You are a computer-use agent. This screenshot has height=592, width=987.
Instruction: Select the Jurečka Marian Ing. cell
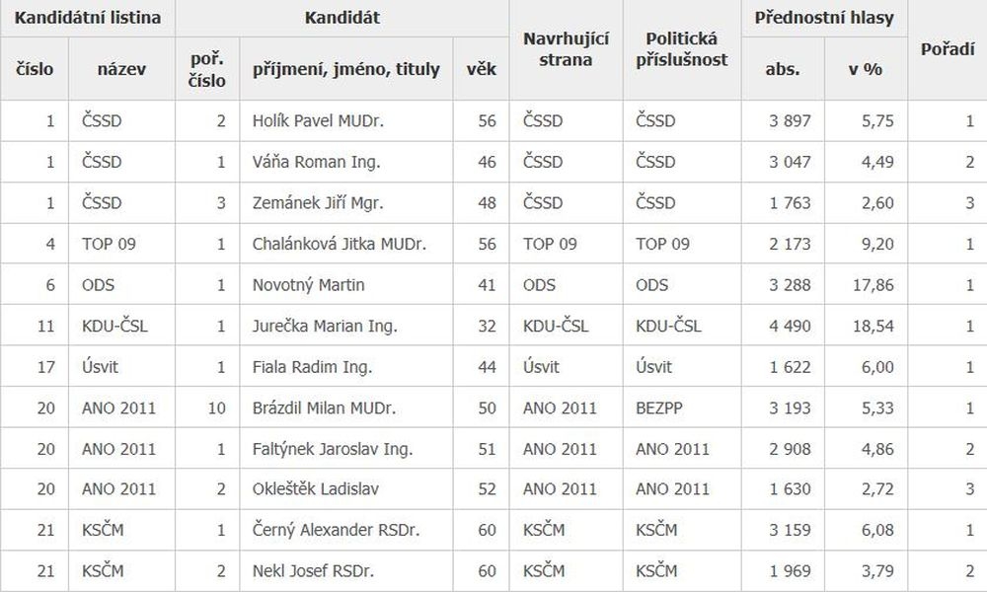point(345,326)
